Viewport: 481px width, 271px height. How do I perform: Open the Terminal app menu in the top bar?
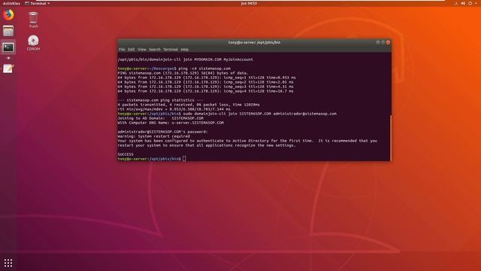click(37, 3)
